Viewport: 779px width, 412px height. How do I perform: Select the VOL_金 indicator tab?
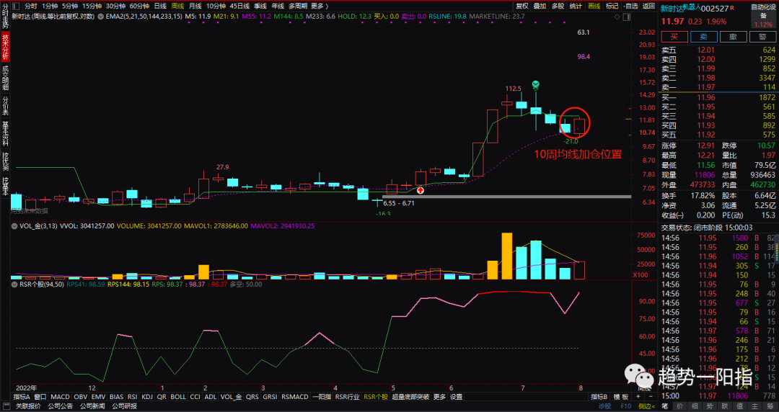click(231, 397)
